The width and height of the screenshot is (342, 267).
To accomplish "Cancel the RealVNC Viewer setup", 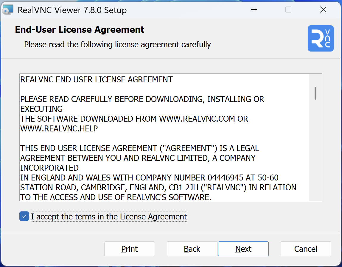I will coord(306,249).
